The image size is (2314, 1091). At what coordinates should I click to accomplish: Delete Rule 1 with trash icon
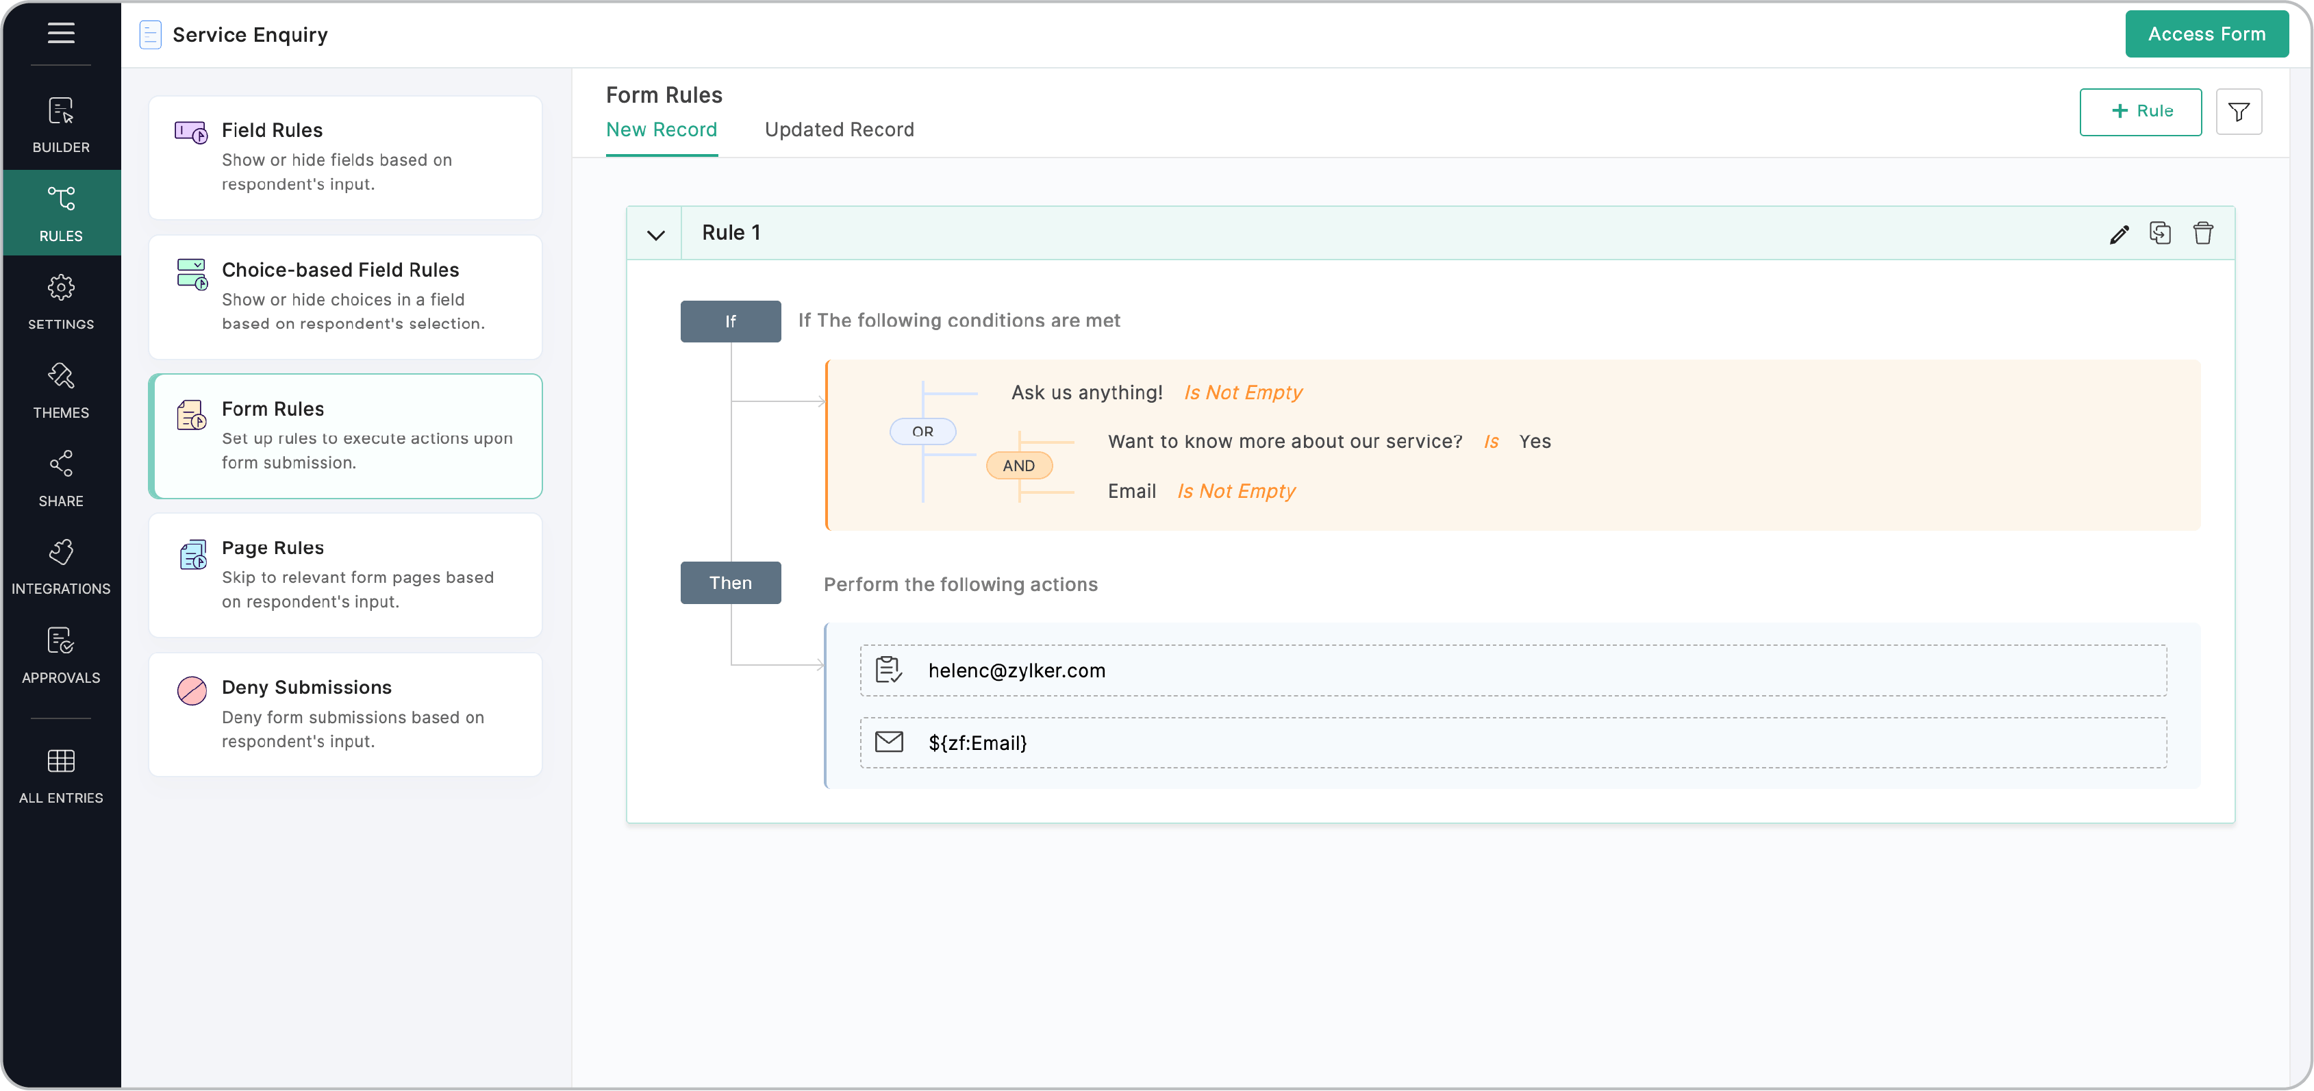coord(2202,234)
